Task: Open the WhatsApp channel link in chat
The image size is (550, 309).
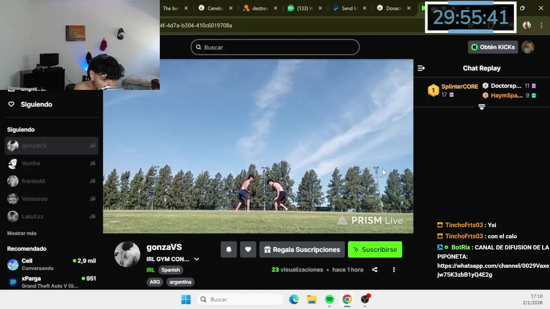Action: pos(493,270)
